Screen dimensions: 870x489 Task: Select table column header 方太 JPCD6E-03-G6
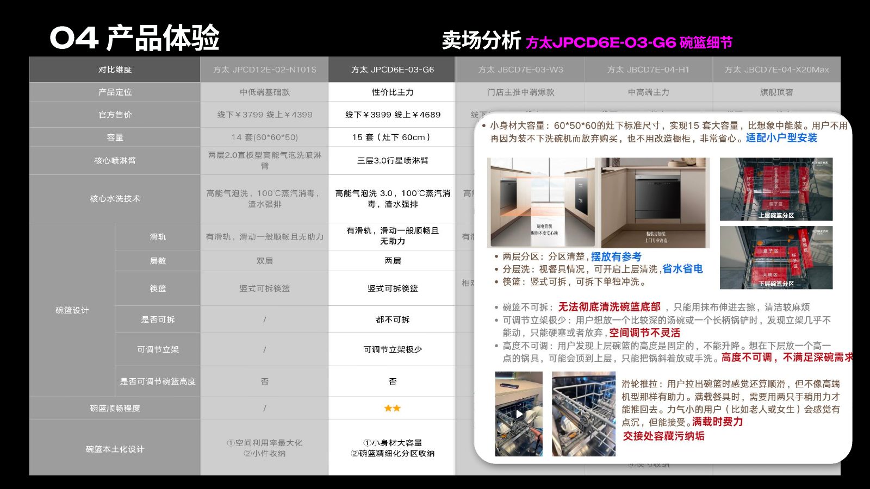click(392, 70)
